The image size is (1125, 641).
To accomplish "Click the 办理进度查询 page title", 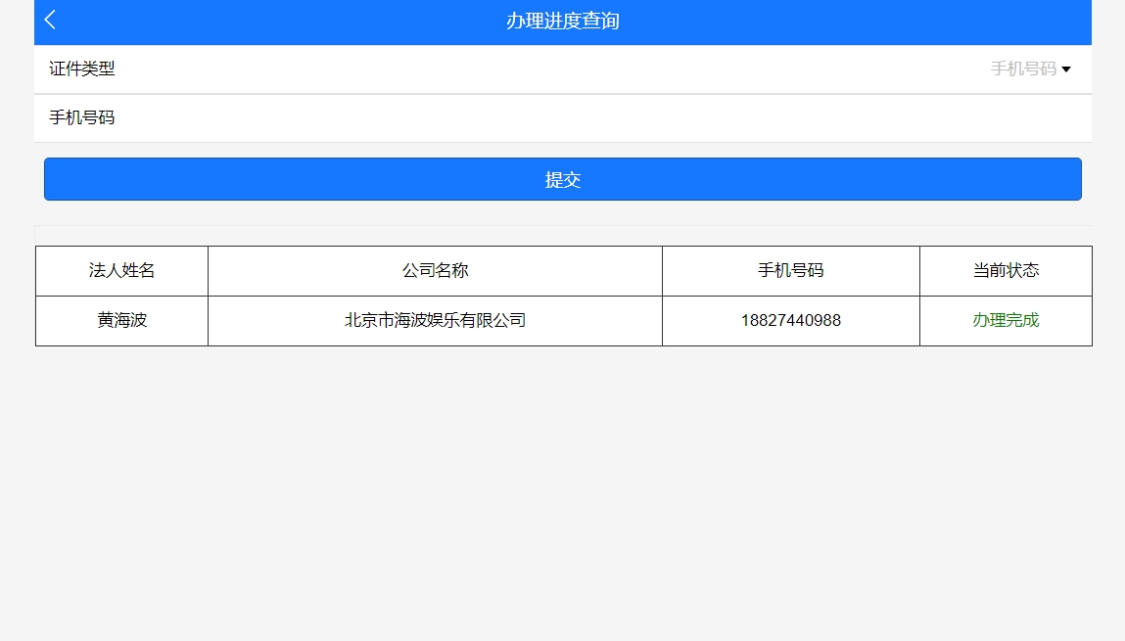I will [x=562, y=21].
